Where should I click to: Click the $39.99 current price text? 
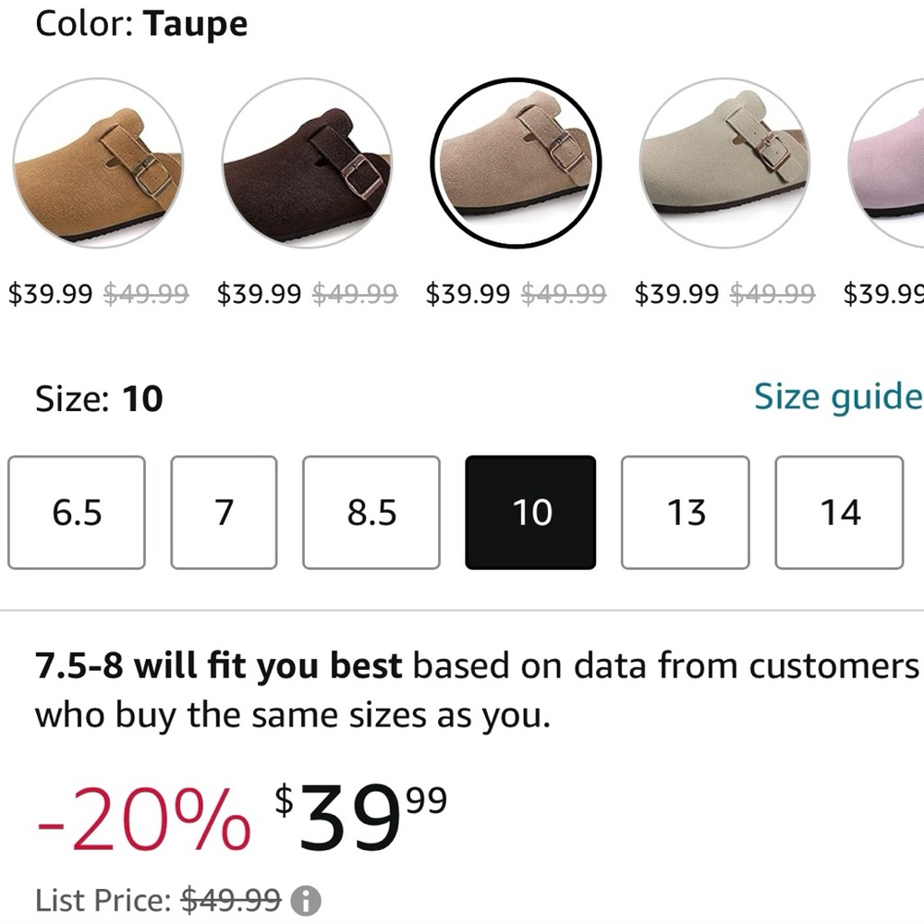click(356, 813)
